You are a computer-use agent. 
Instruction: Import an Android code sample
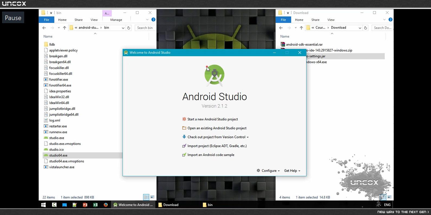[209, 155]
